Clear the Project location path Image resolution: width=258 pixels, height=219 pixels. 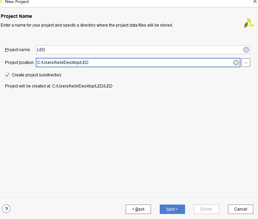pyautogui.click(x=236, y=63)
